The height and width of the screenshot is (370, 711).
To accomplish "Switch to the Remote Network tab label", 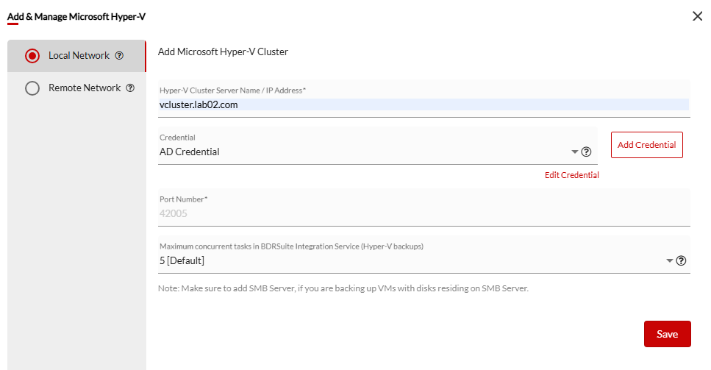I will click(x=84, y=88).
